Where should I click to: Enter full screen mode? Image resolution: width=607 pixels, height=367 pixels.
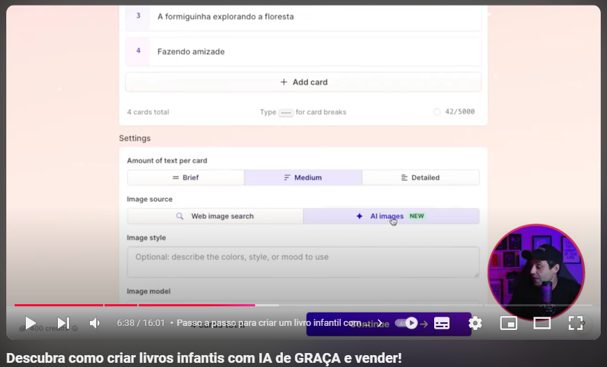(x=576, y=323)
